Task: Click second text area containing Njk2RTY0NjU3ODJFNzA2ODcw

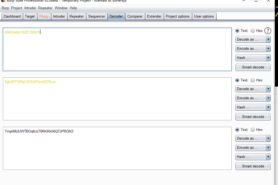Action: 117,99
